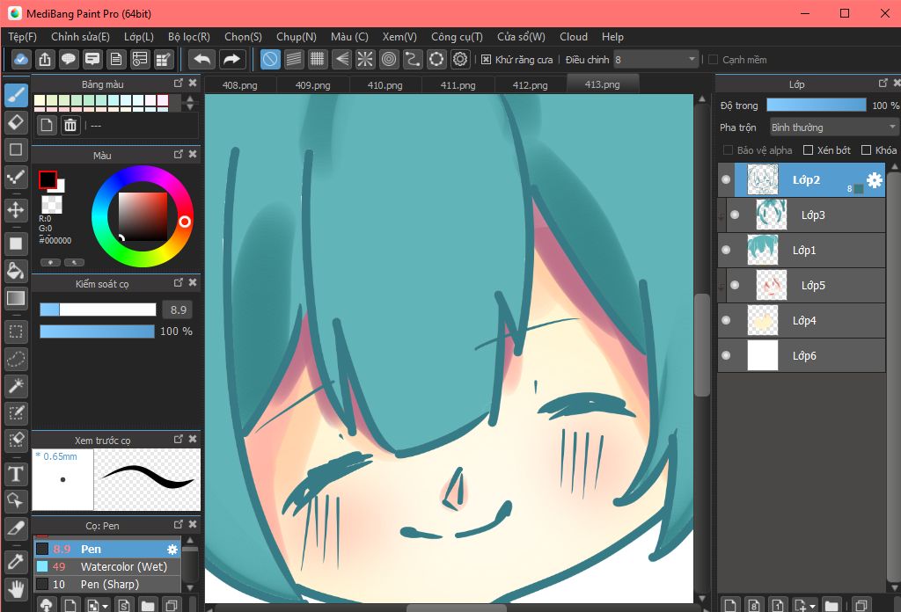901x612 pixels.
Task: Enable Xén bớt clipping checkbox
Action: (808, 149)
